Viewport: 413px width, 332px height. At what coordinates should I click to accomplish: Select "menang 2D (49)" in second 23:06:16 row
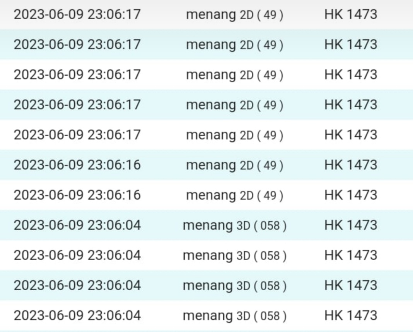coord(234,195)
